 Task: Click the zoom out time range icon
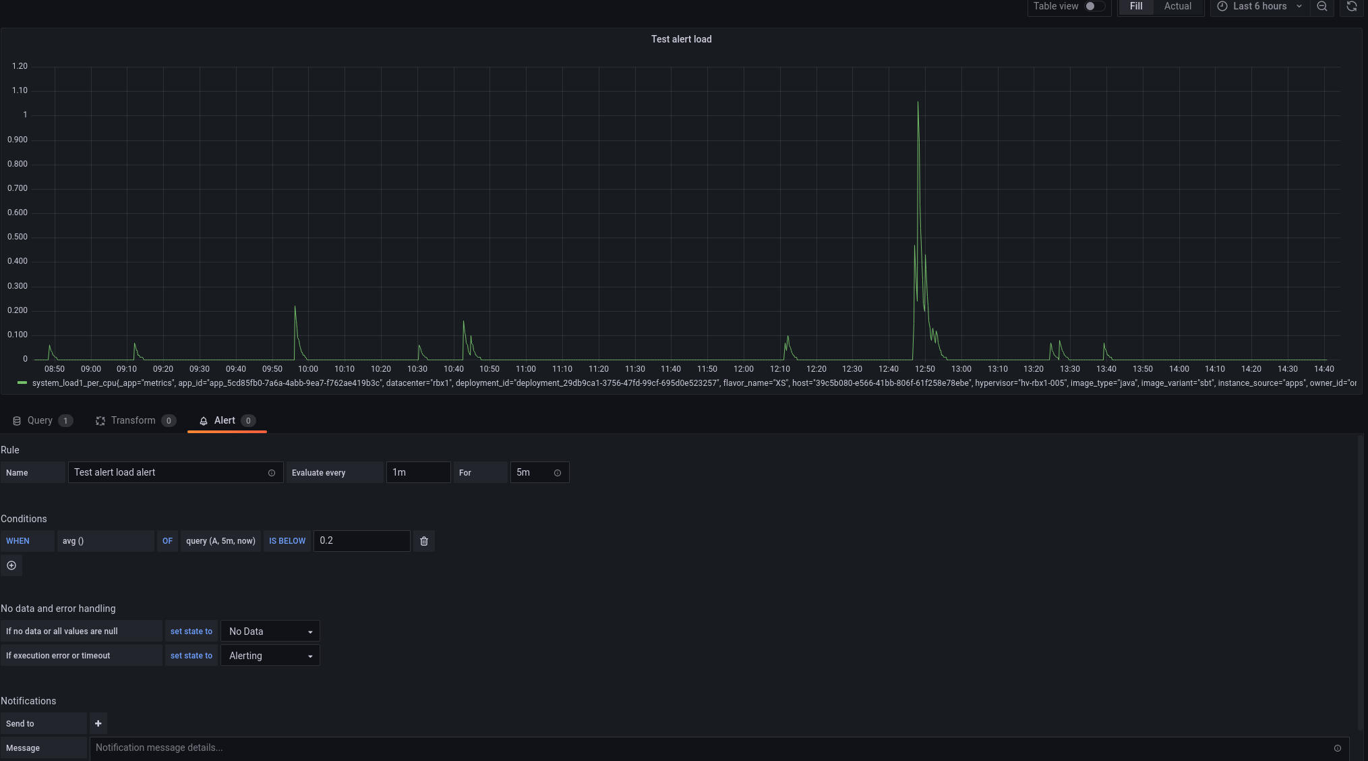1322,6
